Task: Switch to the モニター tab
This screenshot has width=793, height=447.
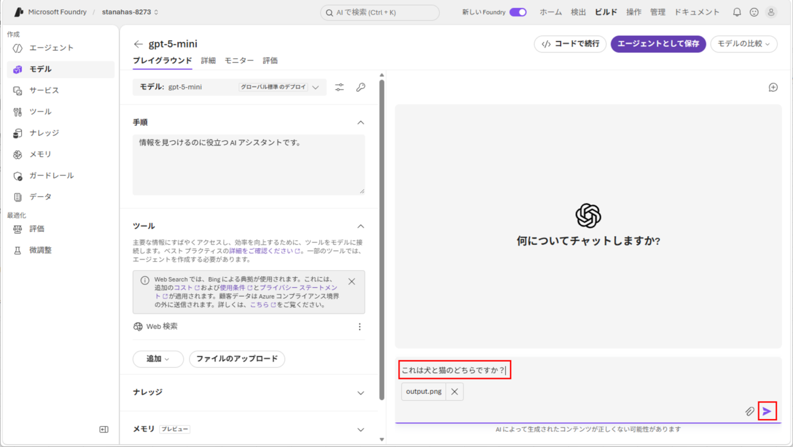Action: (239, 61)
